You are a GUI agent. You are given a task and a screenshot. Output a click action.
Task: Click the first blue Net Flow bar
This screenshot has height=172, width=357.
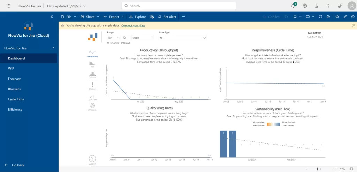223,144
